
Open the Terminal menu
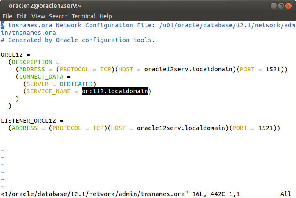tap(83, 16)
